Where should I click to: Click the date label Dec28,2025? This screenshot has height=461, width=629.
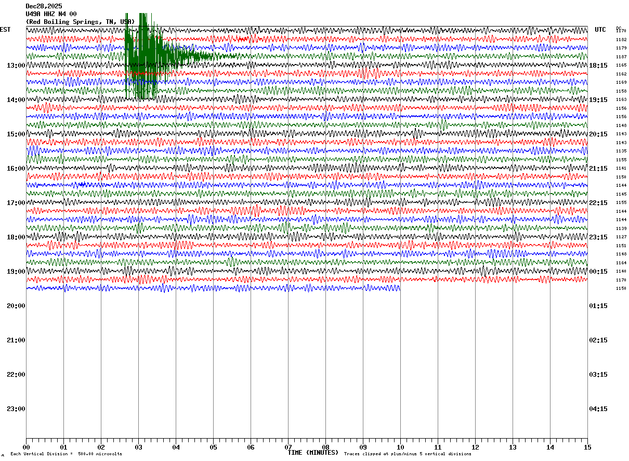click(x=44, y=6)
